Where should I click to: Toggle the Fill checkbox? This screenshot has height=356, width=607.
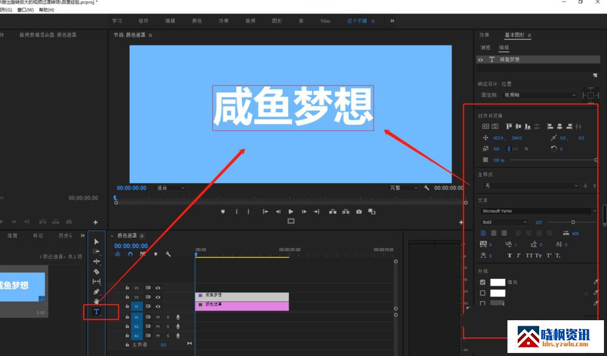click(483, 282)
